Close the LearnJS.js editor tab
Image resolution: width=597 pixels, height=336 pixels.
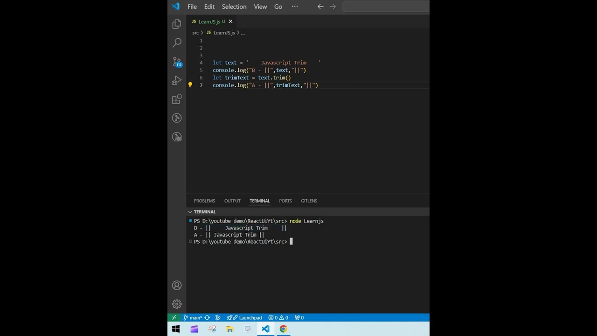(x=230, y=21)
